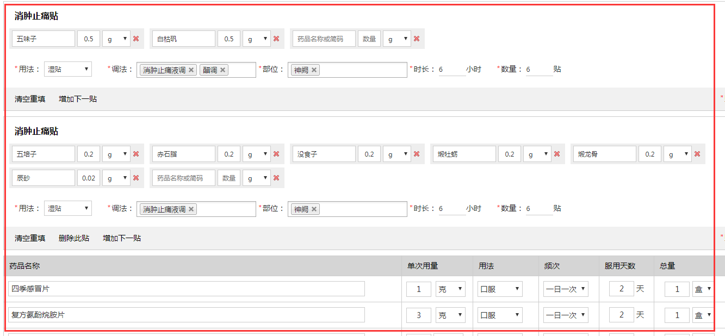Click the 四季感冒片 drug name field

pos(186,289)
